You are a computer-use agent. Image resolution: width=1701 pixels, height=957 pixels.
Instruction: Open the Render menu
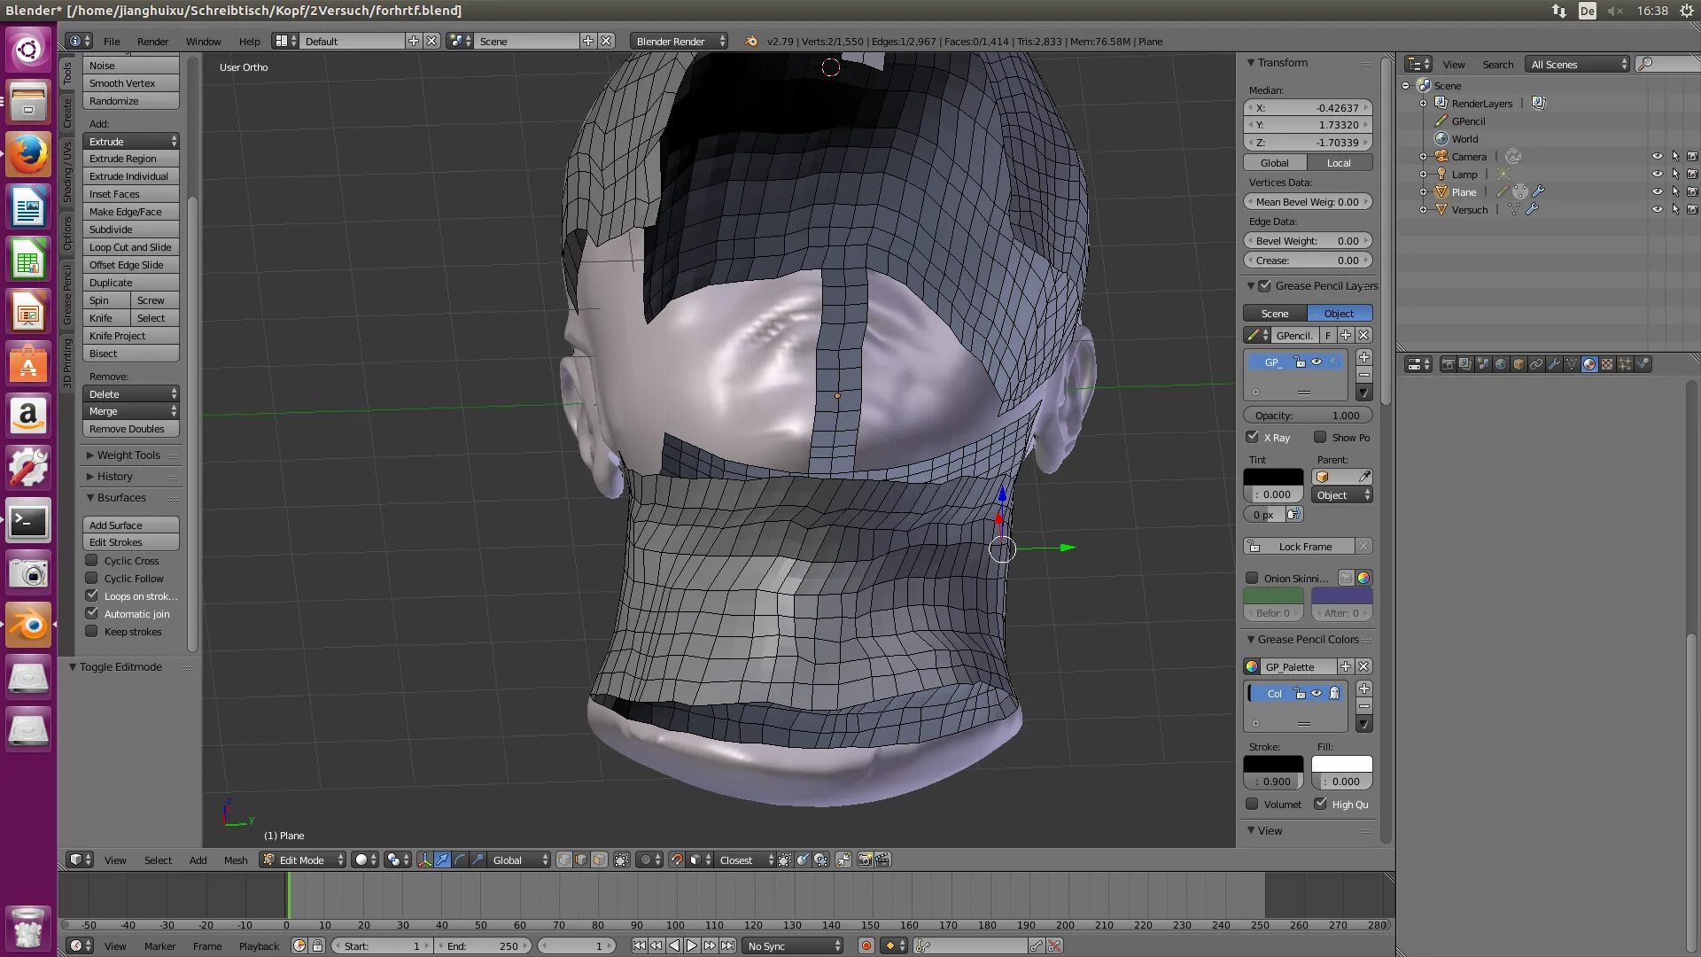pyautogui.click(x=152, y=41)
